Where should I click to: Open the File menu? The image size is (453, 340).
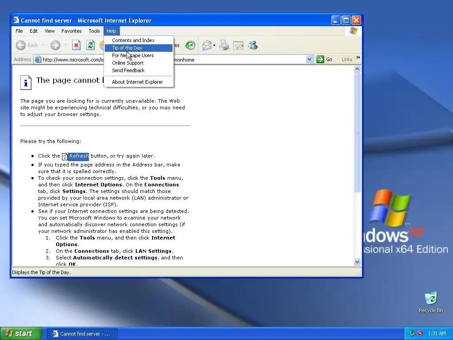point(19,31)
